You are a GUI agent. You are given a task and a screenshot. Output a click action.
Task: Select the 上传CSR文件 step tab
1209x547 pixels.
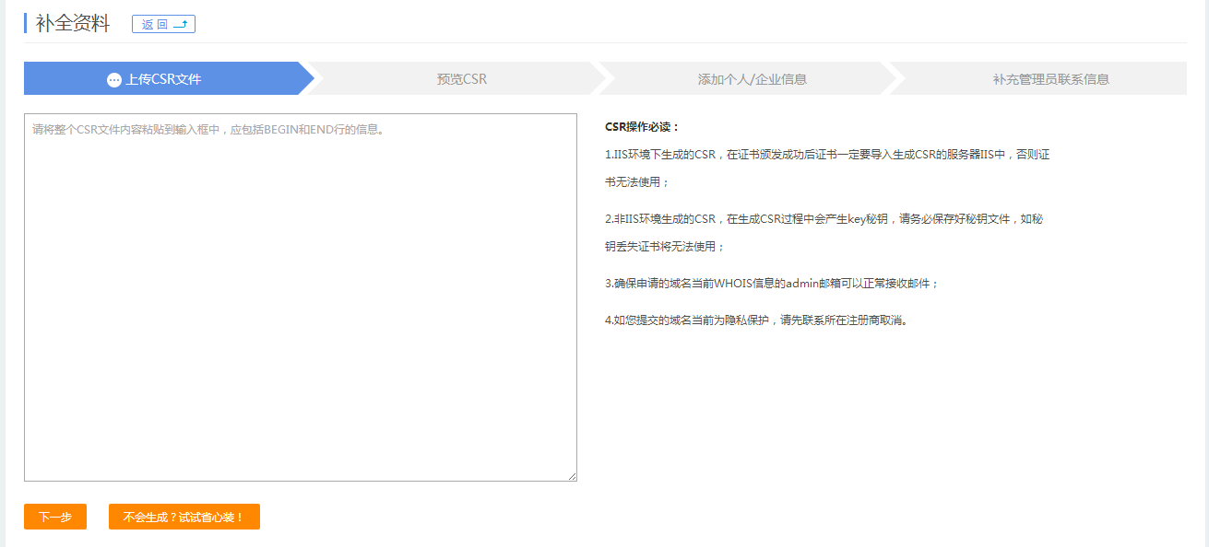pos(163,79)
